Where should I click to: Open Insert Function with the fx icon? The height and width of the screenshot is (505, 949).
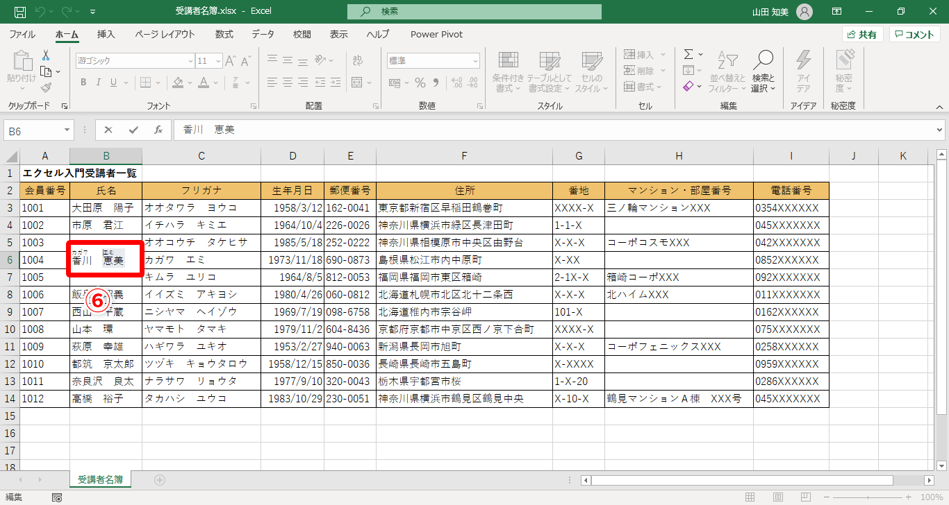tap(158, 130)
